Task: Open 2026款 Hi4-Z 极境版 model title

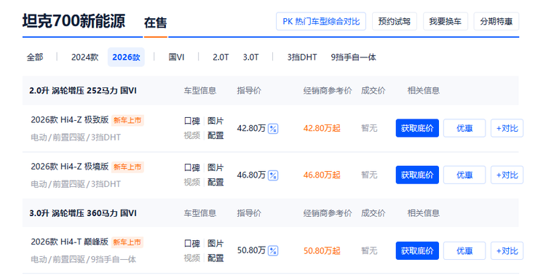Action: click(x=70, y=167)
